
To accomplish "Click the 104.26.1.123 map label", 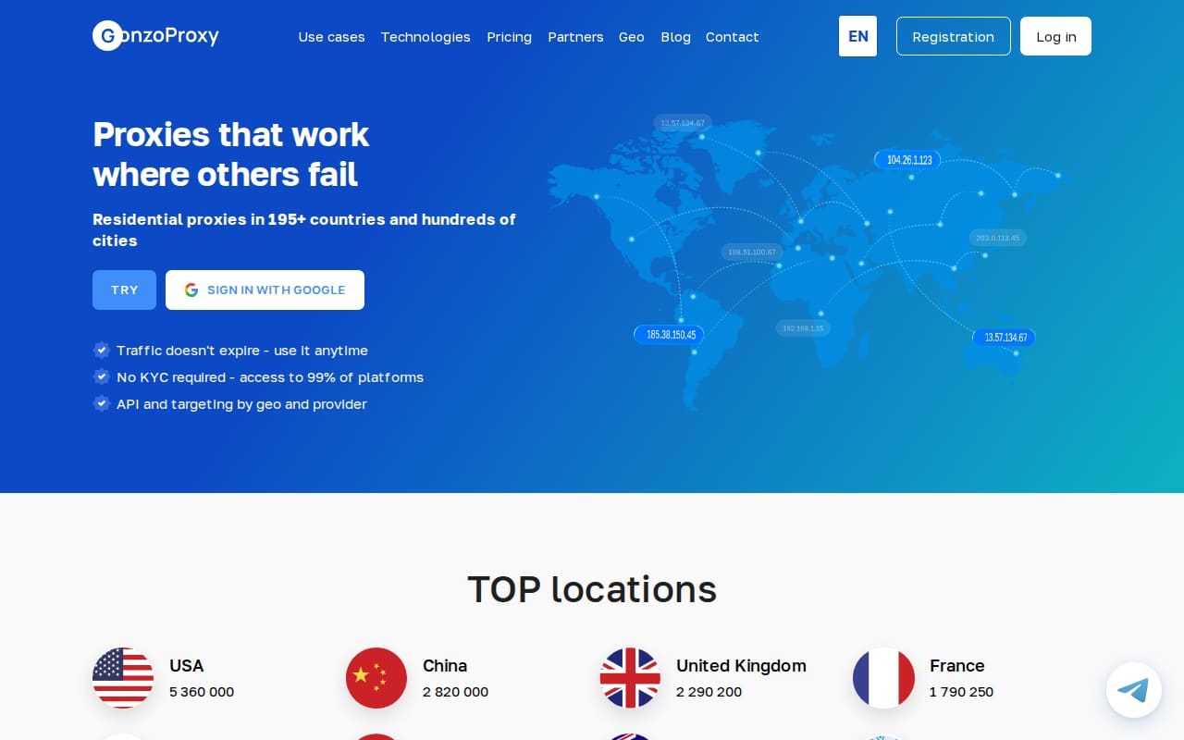I will click(908, 159).
